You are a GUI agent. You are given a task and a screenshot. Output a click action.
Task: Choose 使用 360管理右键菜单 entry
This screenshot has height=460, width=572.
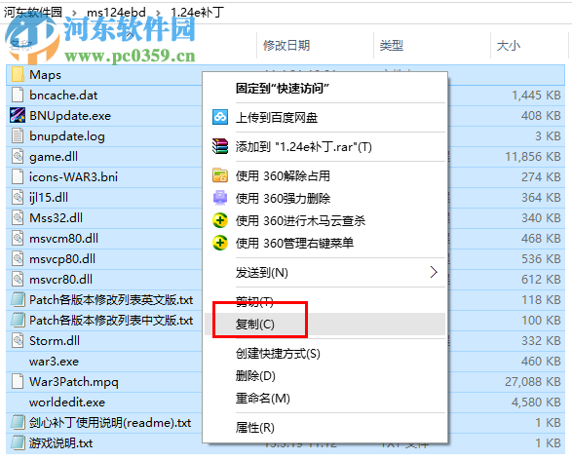[x=294, y=243]
